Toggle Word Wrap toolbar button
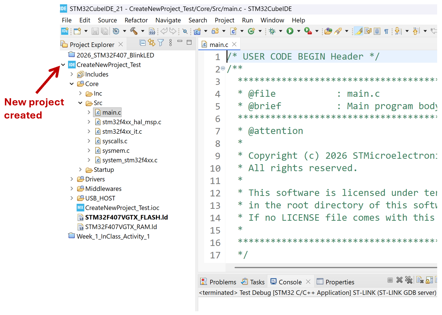The width and height of the screenshot is (442, 315). point(368,31)
